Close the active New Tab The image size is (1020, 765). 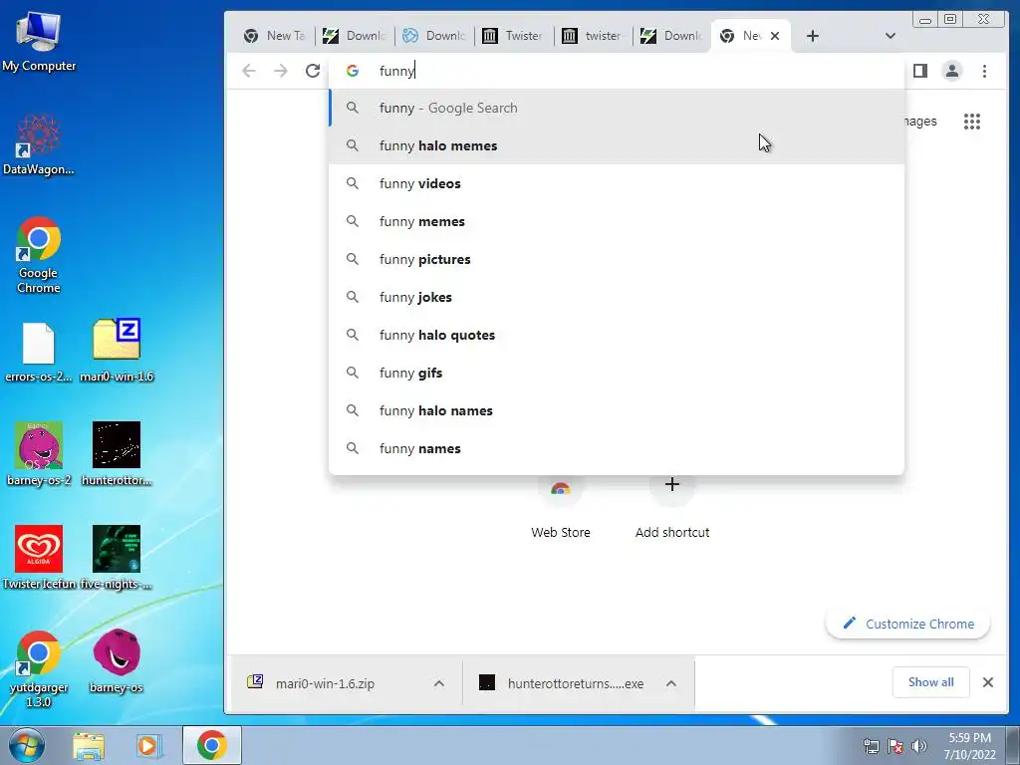point(775,36)
